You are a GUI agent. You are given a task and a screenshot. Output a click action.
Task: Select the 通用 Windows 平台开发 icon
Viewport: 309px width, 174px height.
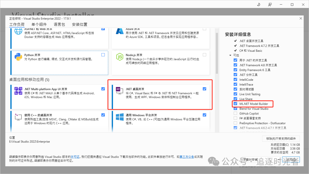coord(120,117)
